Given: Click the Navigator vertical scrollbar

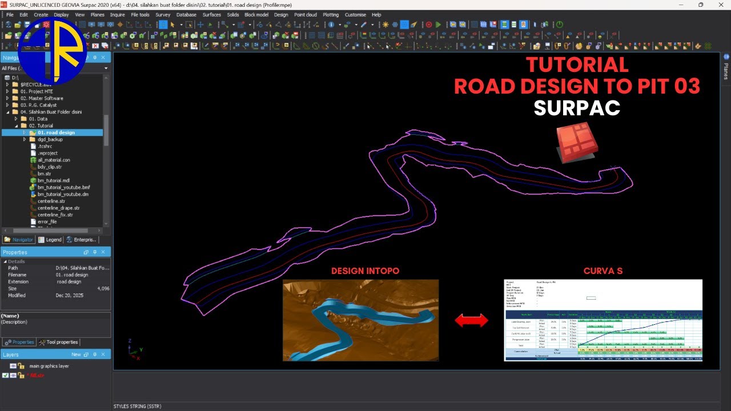Looking at the screenshot, I should coord(106,131).
